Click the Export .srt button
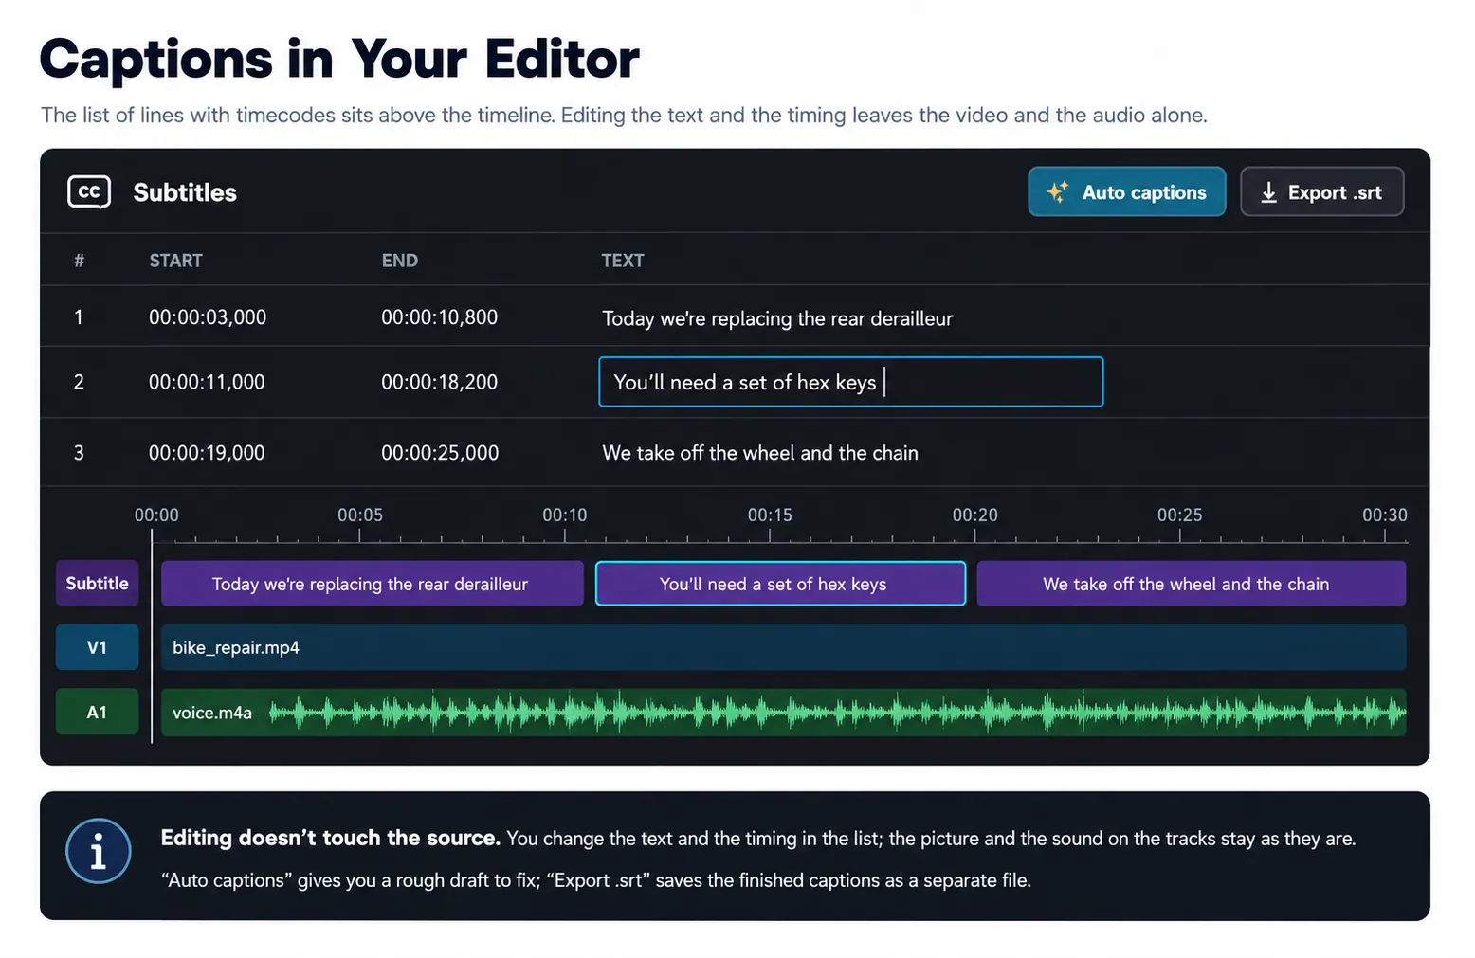This screenshot has width=1475, height=958. pyautogui.click(x=1321, y=192)
